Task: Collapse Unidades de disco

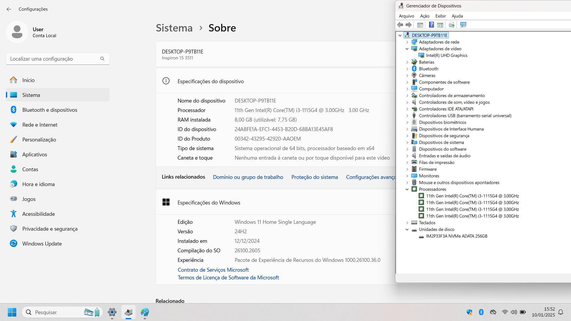Action: [407, 229]
